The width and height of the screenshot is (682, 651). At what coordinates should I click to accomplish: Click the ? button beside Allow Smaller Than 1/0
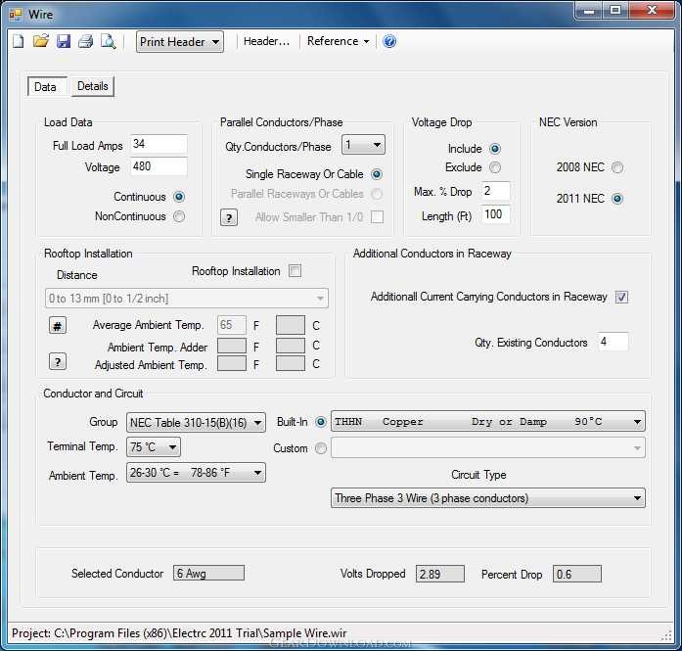click(229, 217)
